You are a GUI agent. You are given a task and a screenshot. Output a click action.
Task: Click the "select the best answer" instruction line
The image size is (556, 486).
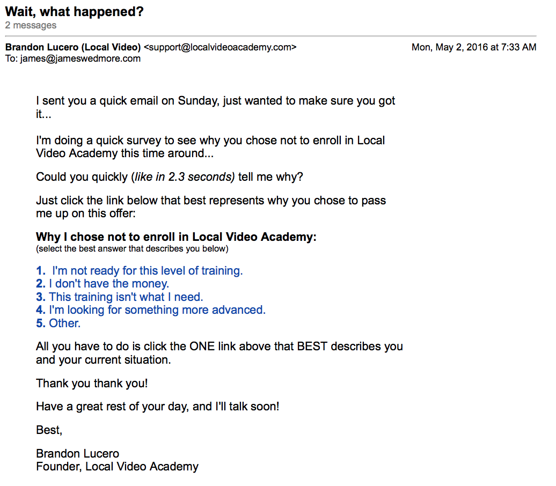(132, 249)
